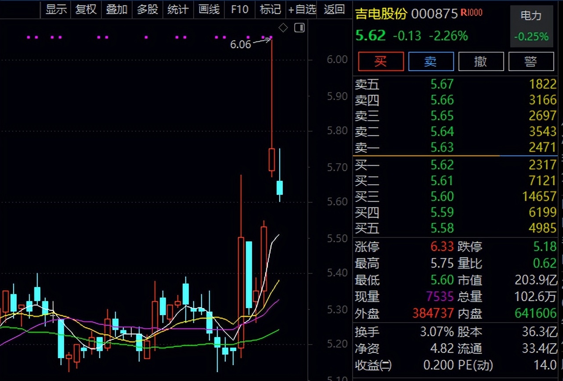
Task: Click the 流通 value 33.4亿
Action: coord(539,349)
